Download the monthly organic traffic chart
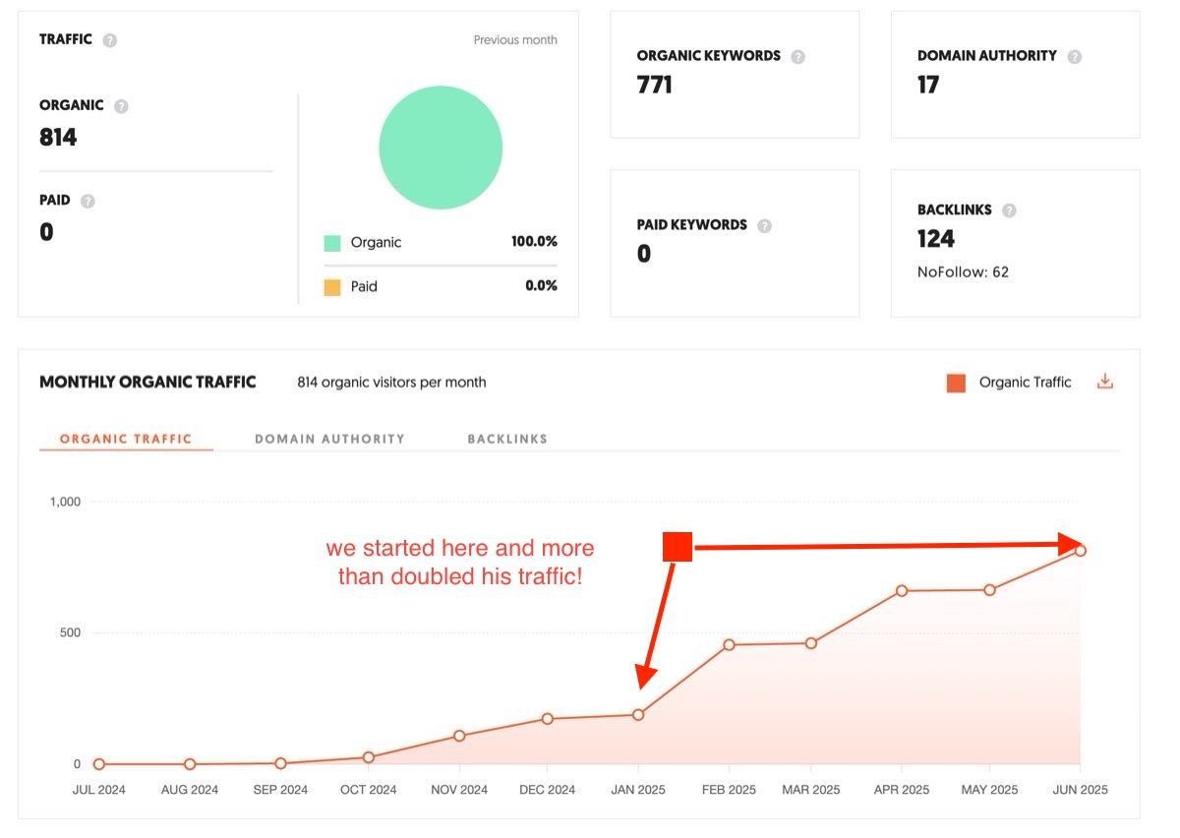 (1105, 382)
